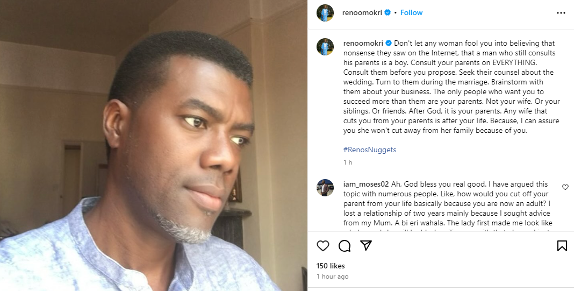This screenshot has width=574, height=291.
Task: Open iam_moses02 commenter avatar
Action: (x=325, y=188)
